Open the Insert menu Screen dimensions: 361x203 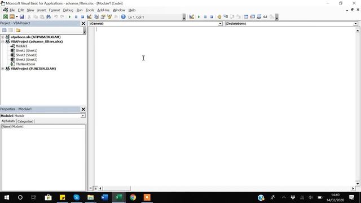(x=41, y=10)
